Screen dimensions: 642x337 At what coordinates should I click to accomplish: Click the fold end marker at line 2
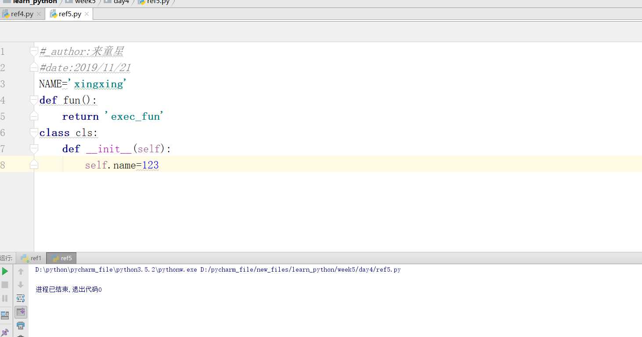(x=34, y=67)
